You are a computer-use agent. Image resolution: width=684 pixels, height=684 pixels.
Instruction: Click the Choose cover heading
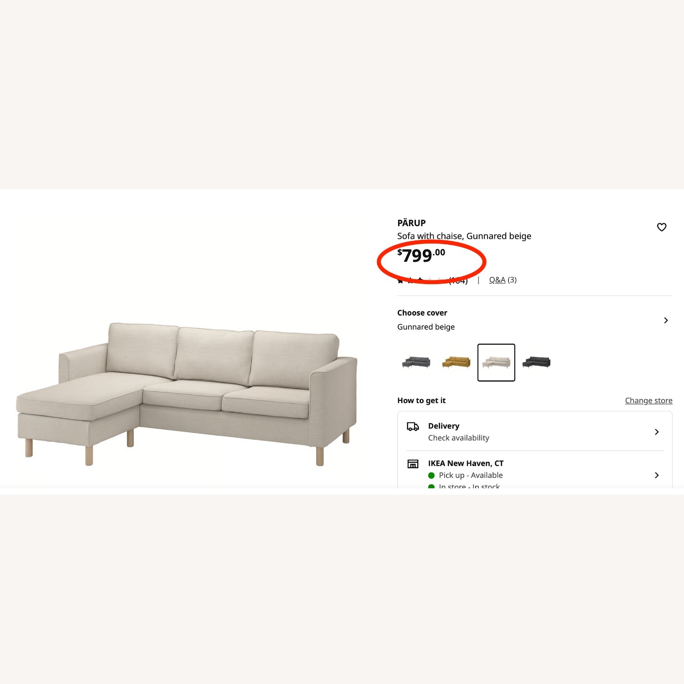point(422,313)
